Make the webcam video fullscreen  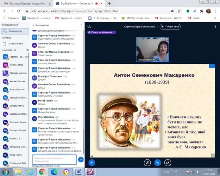tap(167, 39)
